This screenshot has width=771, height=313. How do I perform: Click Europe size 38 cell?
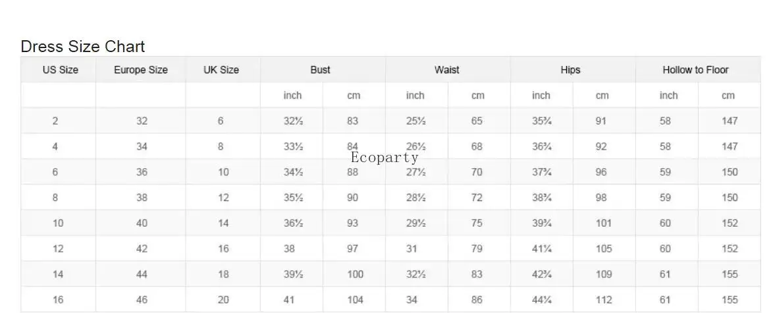pos(142,198)
